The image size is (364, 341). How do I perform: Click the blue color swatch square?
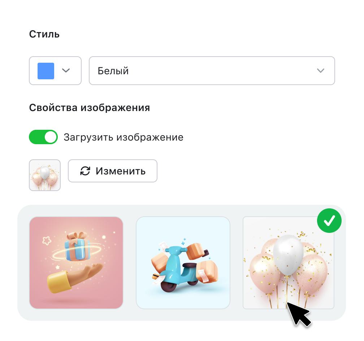coord(46,71)
